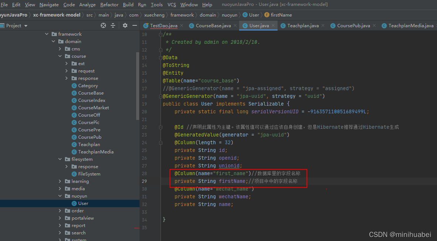Open the Navigate menu
437x241 pixels.
point(49,5)
